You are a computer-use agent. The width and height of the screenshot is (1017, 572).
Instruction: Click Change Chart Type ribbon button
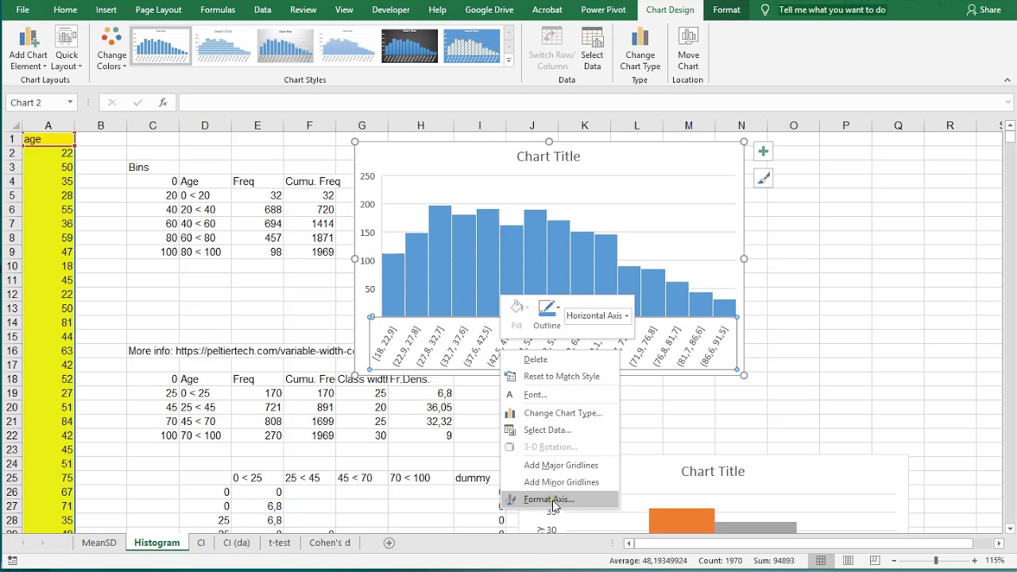pos(640,48)
